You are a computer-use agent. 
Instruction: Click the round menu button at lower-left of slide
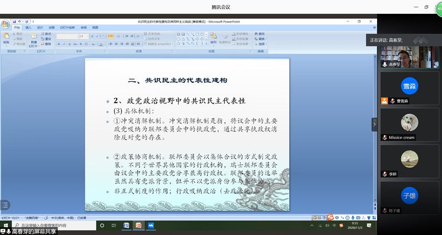click(5, 205)
